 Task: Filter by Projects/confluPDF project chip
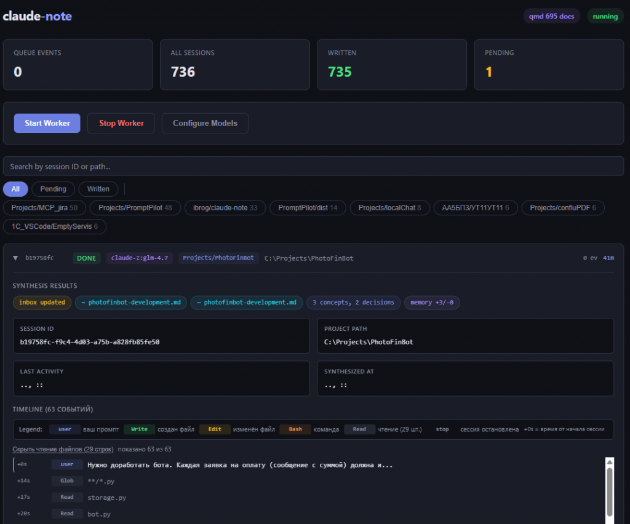[x=563, y=208]
